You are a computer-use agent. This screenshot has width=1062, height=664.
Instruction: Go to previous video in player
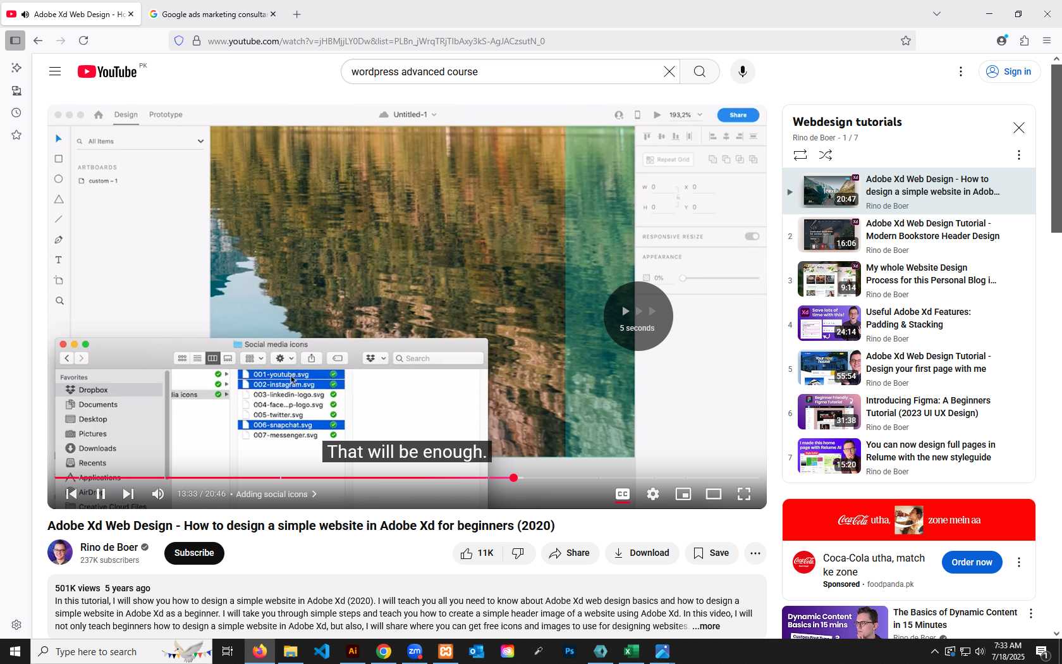click(71, 494)
